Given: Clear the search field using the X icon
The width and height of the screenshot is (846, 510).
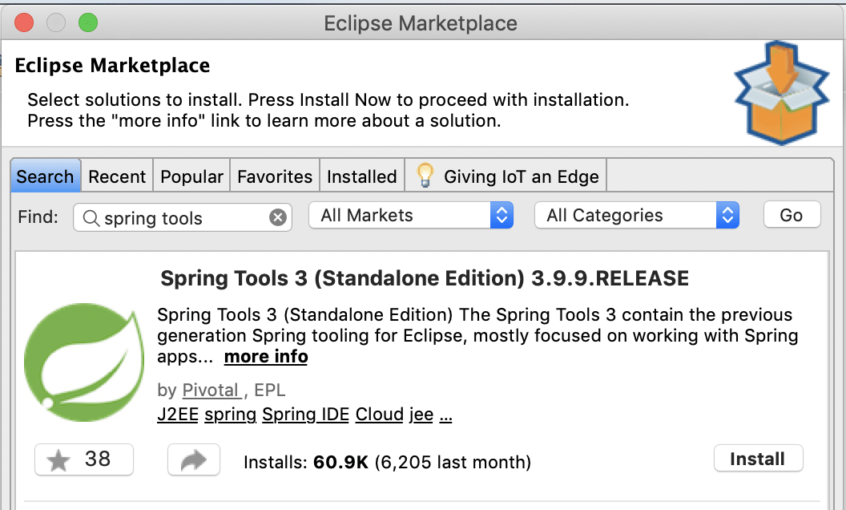Looking at the screenshot, I should pos(277,217).
